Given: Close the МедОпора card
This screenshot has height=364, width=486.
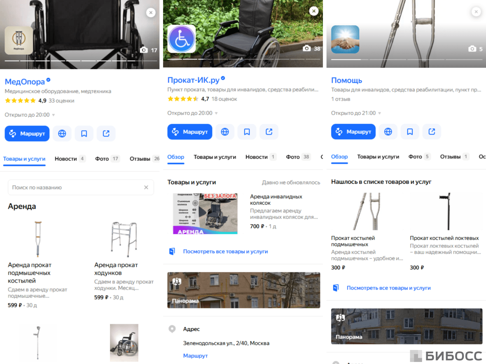Looking at the screenshot, I should (x=151, y=13).
